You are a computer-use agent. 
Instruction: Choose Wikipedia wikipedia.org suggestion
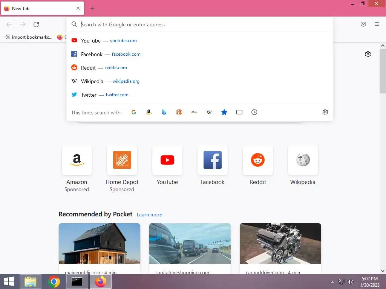pyautogui.click(x=200, y=81)
